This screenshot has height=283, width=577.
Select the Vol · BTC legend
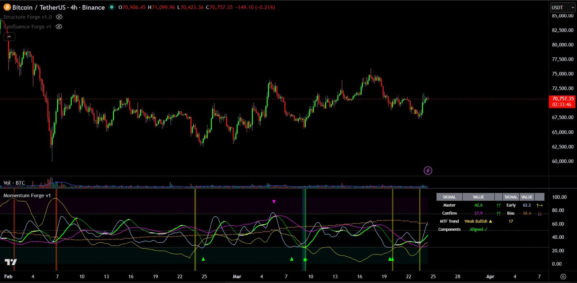14,183
